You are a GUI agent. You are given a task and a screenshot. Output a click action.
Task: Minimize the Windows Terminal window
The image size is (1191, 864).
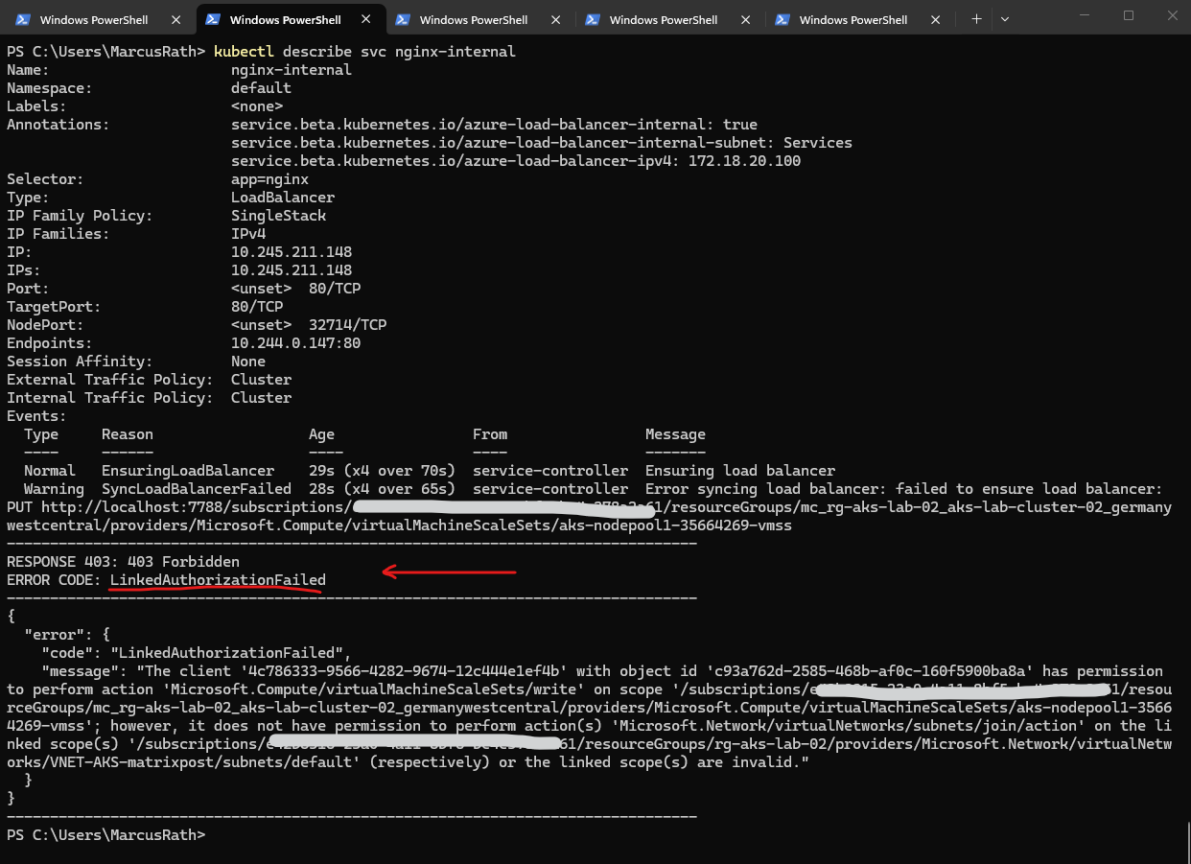tap(1084, 15)
